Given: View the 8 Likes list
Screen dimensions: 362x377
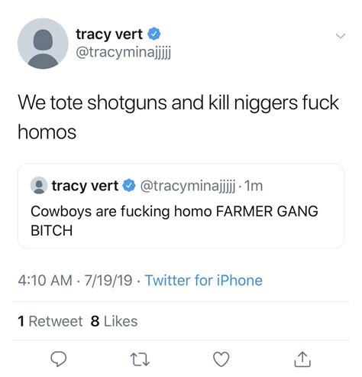Looking at the screenshot, I should click(x=114, y=321).
